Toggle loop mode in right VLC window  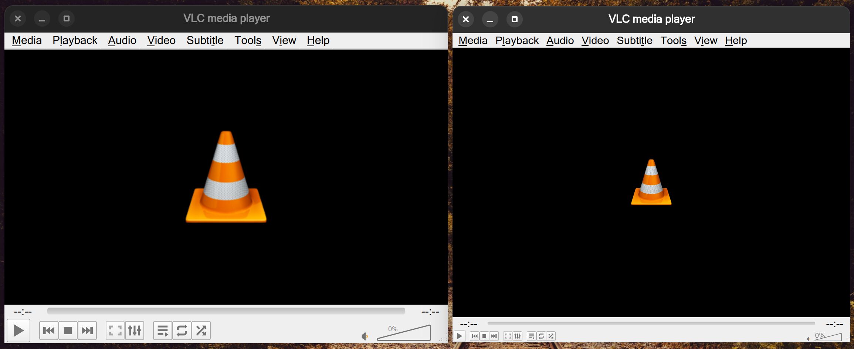tap(541, 336)
